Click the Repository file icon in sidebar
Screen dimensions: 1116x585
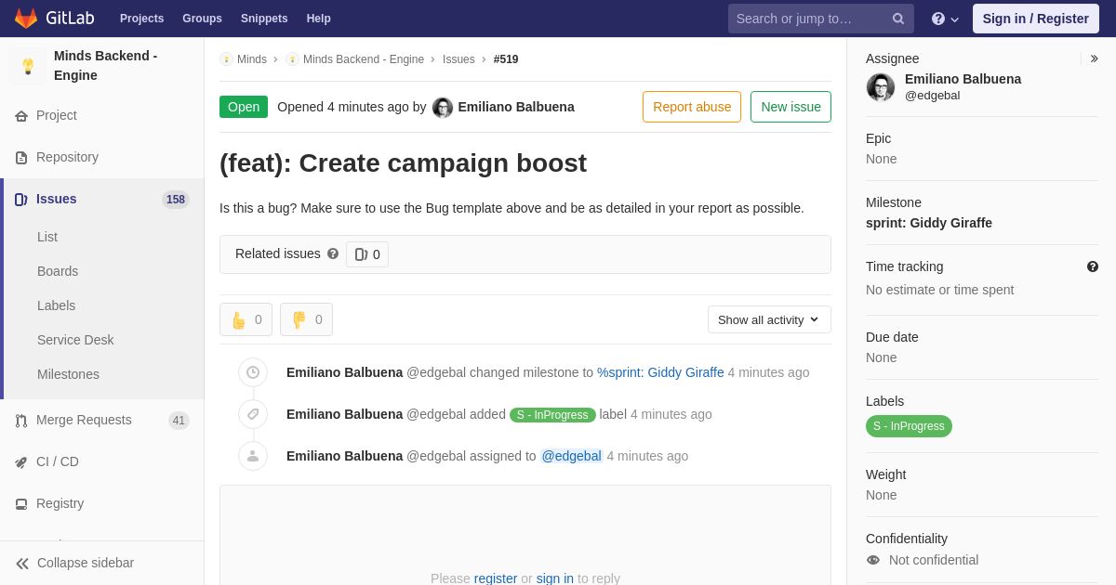(x=21, y=158)
